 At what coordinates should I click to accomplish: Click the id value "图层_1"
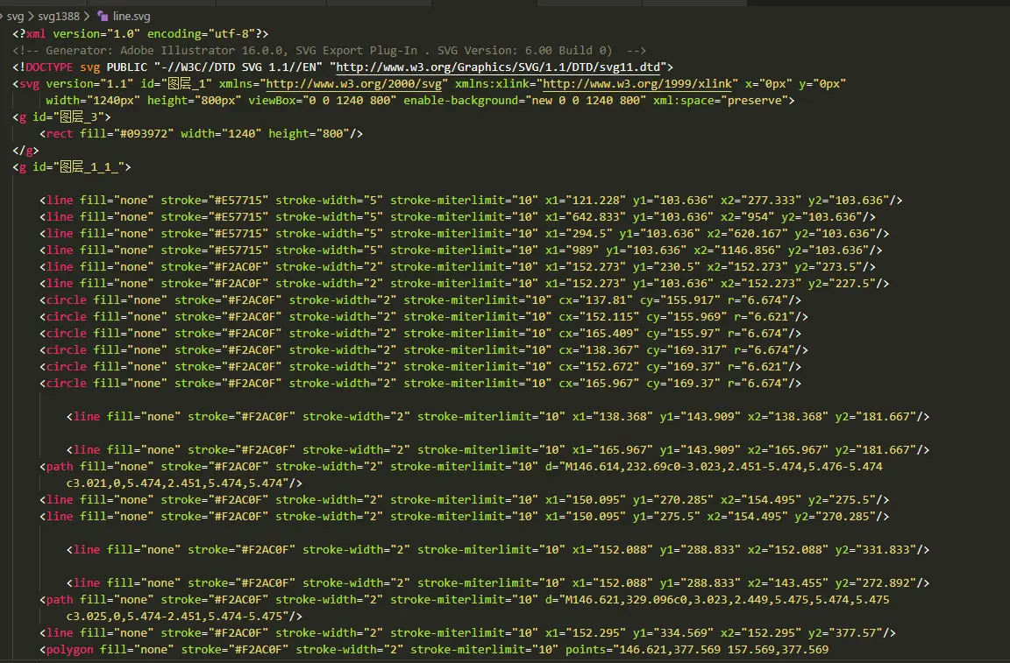187,84
